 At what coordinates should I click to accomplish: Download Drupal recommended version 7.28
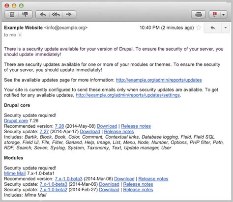tap(107, 126)
